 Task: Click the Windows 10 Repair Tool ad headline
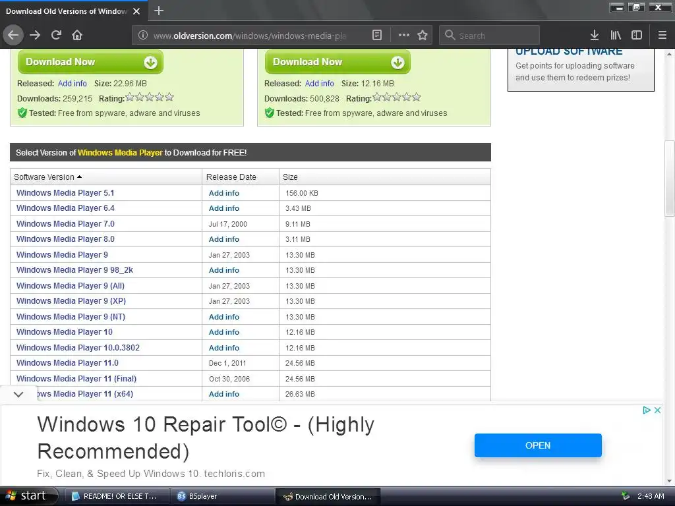pyautogui.click(x=206, y=437)
